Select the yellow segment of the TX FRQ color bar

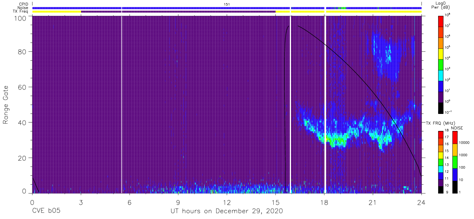(441, 155)
